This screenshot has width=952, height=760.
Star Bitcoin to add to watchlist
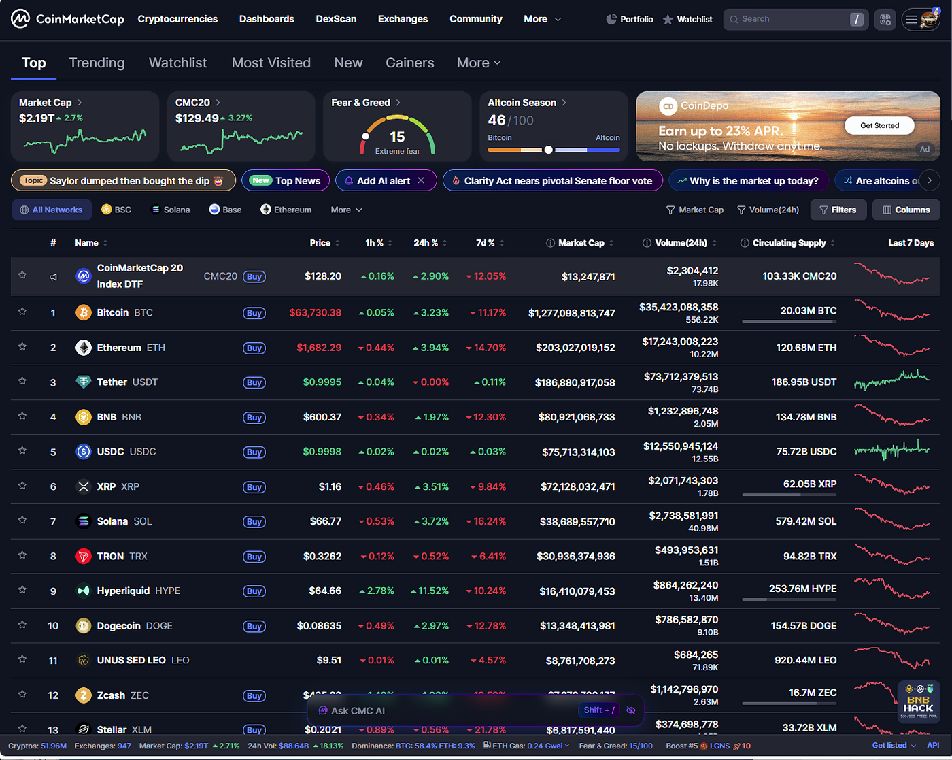(22, 312)
